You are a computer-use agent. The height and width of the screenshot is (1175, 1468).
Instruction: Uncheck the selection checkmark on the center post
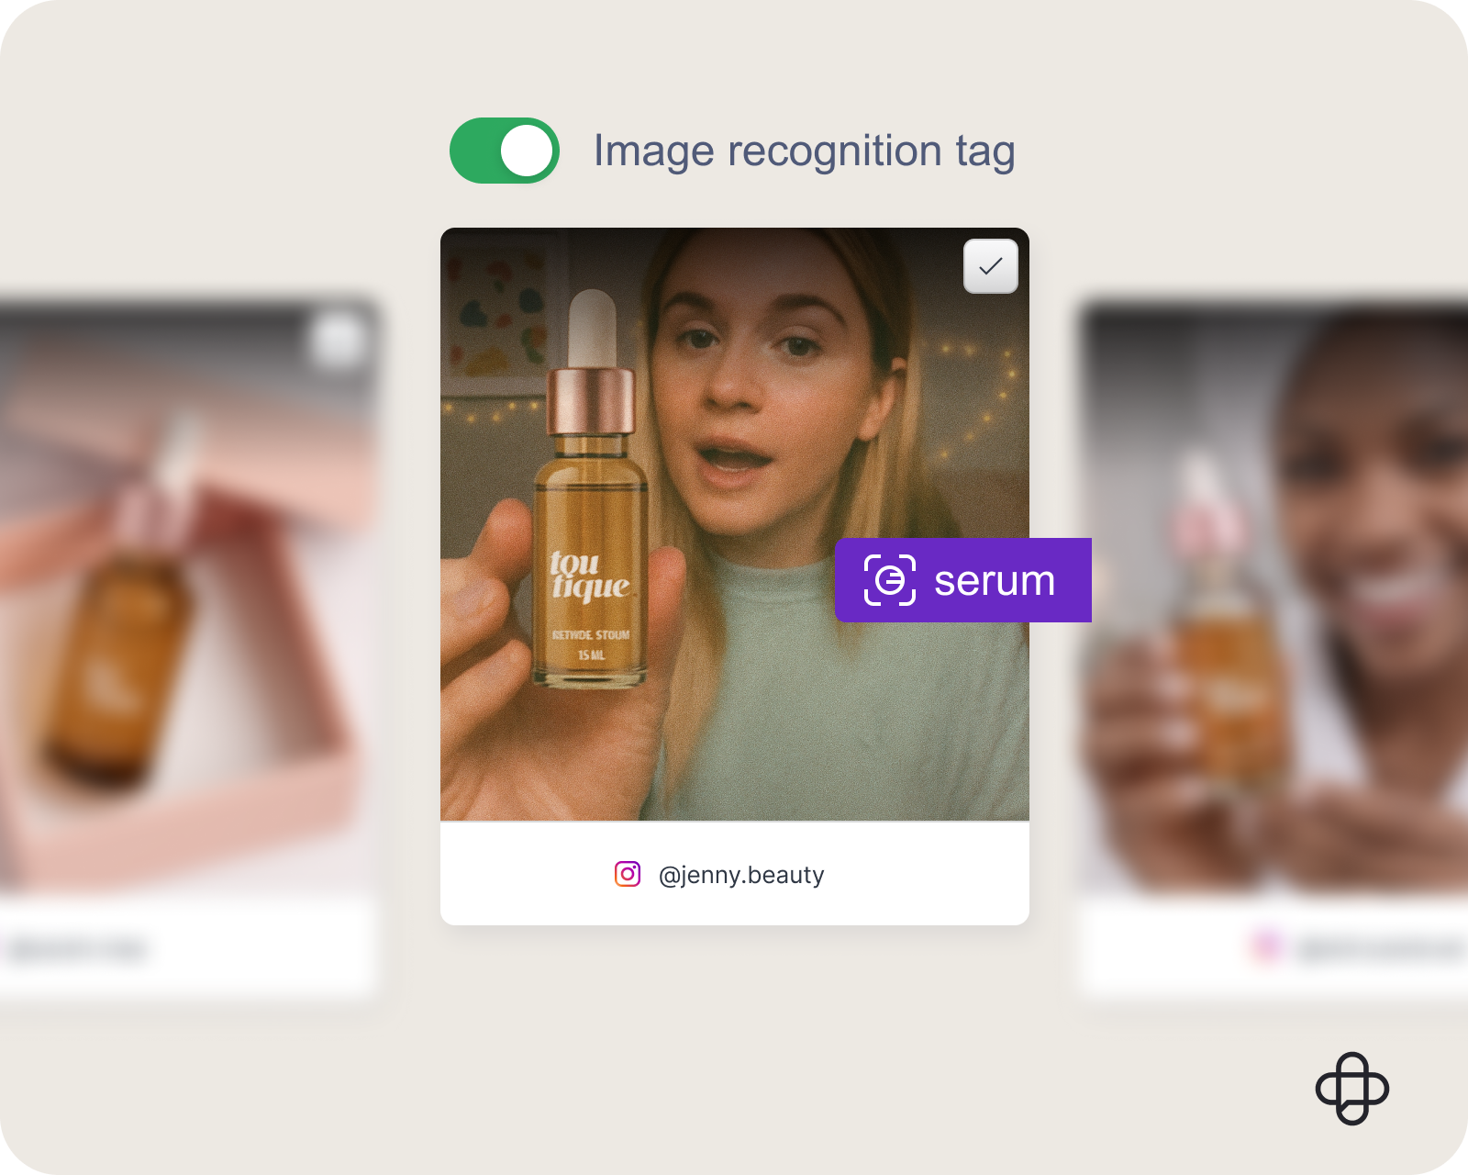(992, 266)
